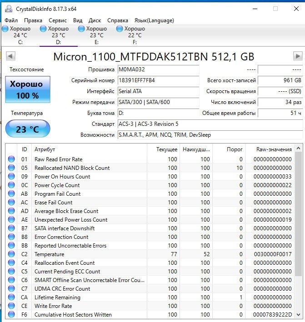Click the Хорошо 100 % health status button
The height and width of the screenshot is (322, 305).
point(28,89)
